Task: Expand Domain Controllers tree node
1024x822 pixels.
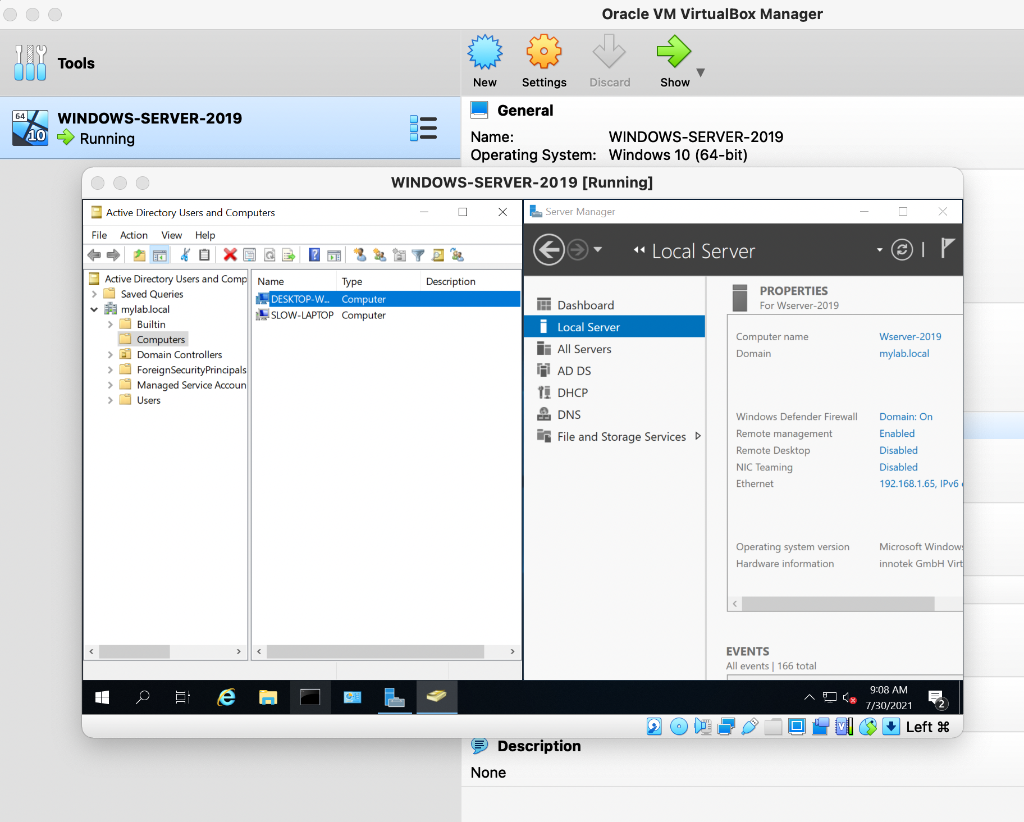Action: tap(110, 355)
